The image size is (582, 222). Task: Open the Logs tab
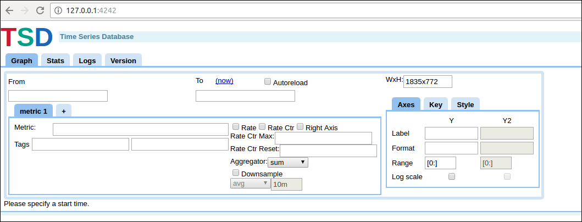coord(87,60)
